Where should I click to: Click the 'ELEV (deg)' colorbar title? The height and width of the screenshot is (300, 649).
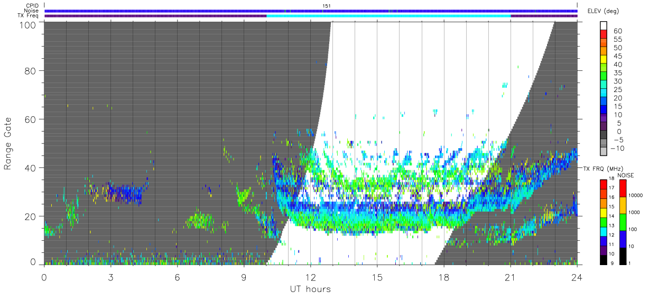tap(603, 12)
